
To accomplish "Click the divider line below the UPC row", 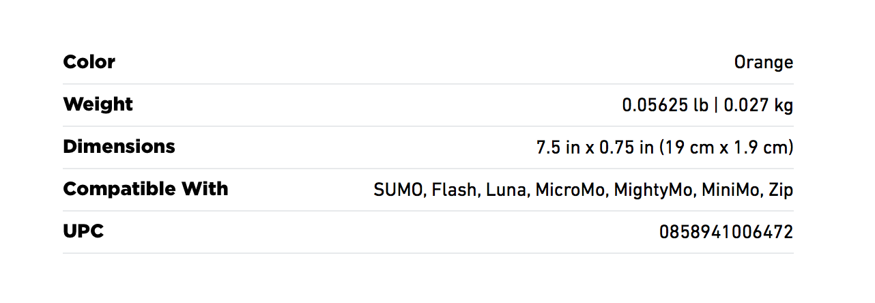I will (x=428, y=253).
